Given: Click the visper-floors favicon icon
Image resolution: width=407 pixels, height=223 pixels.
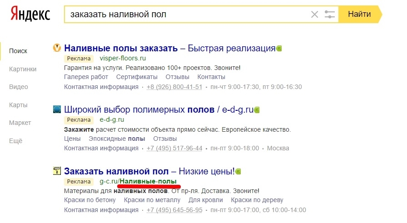Looking at the screenshot, I should point(57,48).
